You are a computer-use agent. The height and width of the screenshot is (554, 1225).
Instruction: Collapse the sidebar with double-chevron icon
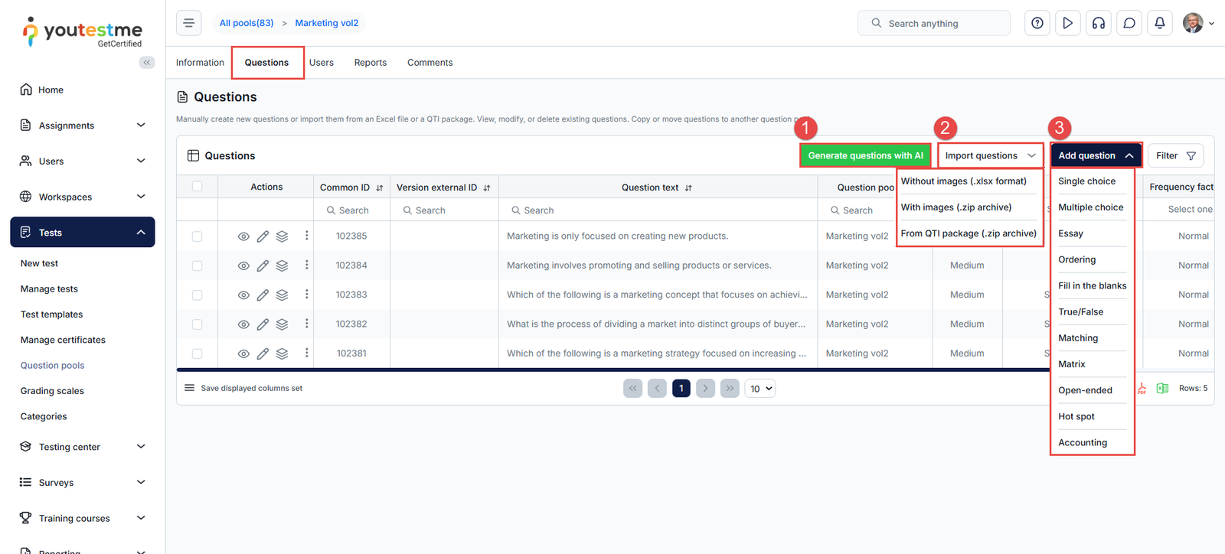tap(146, 63)
